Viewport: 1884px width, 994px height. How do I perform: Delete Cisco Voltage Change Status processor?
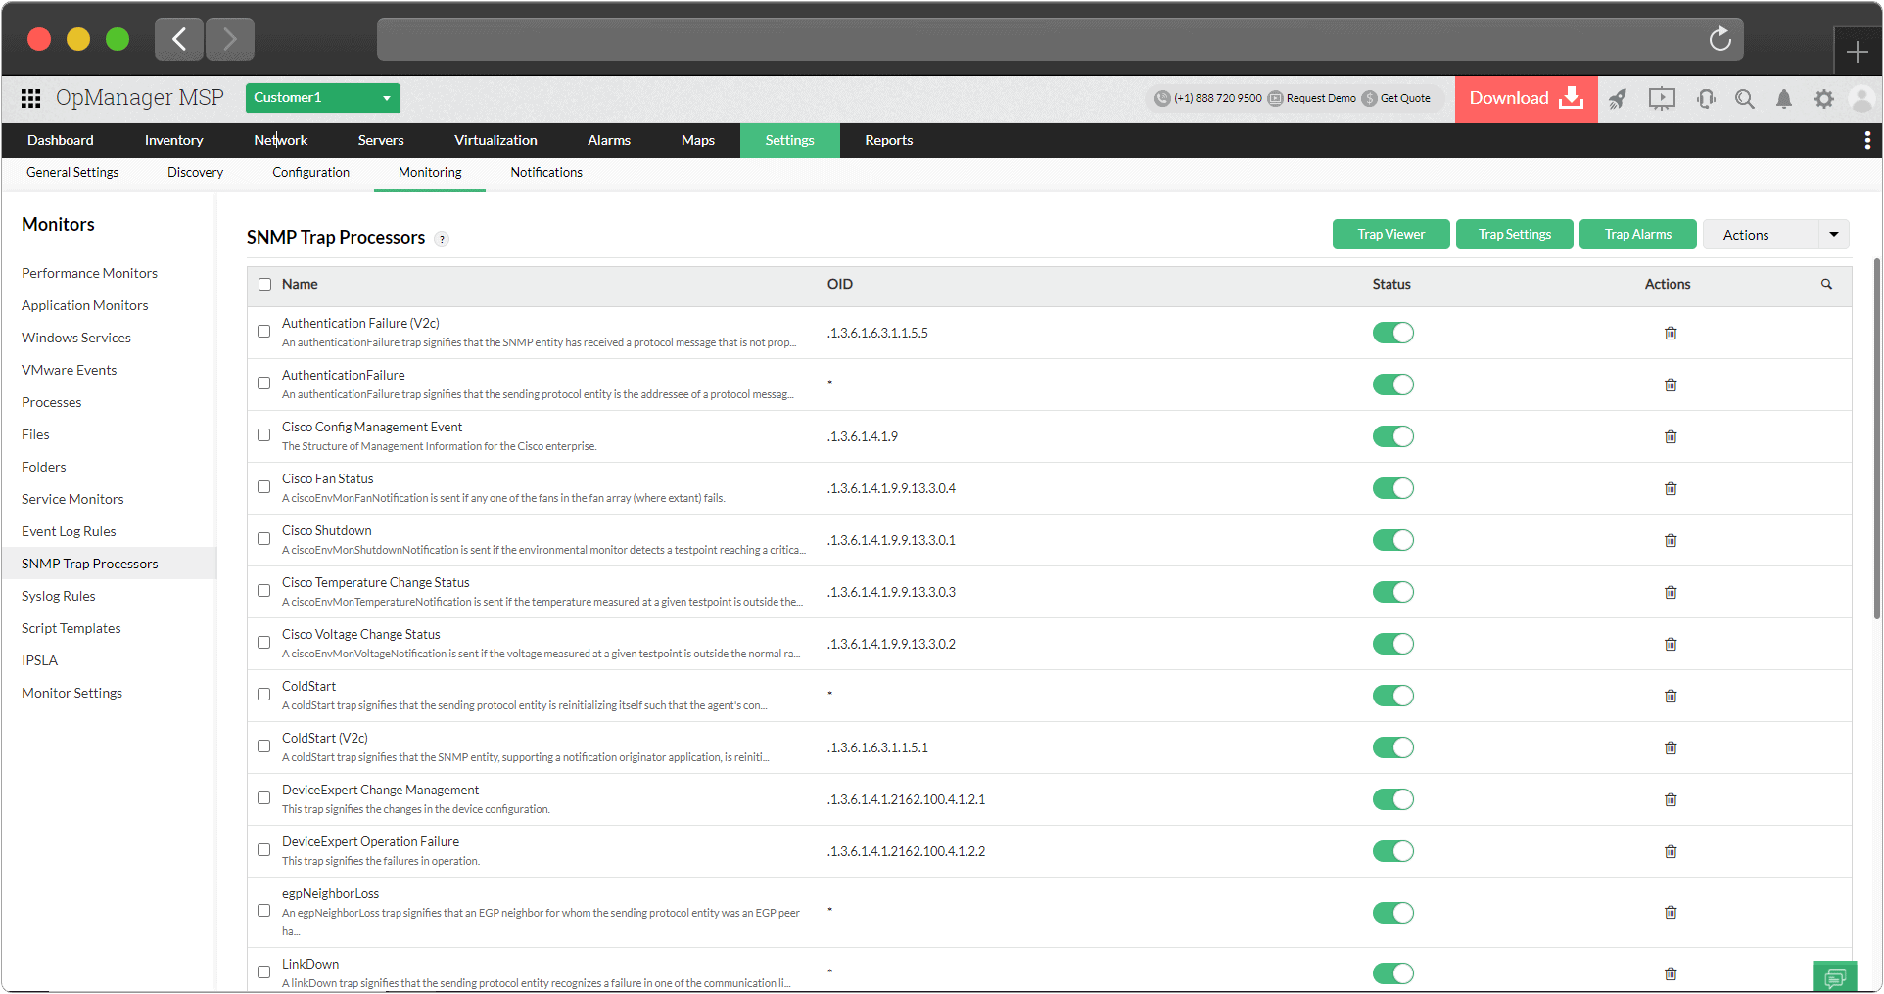click(x=1671, y=644)
